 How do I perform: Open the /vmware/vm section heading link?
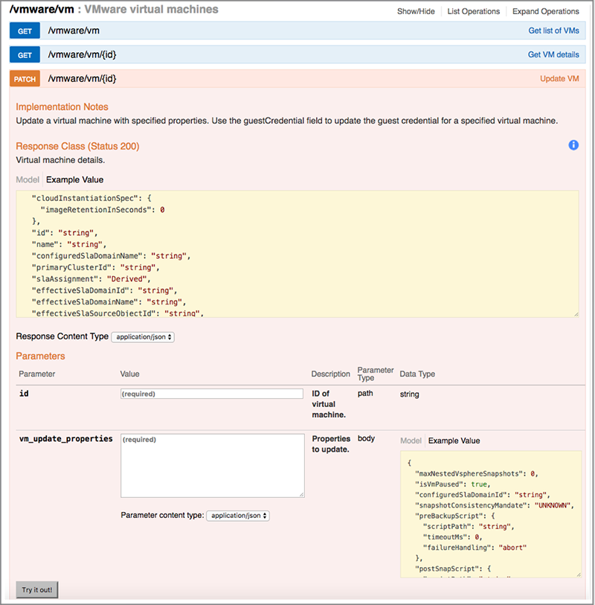[x=42, y=9]
